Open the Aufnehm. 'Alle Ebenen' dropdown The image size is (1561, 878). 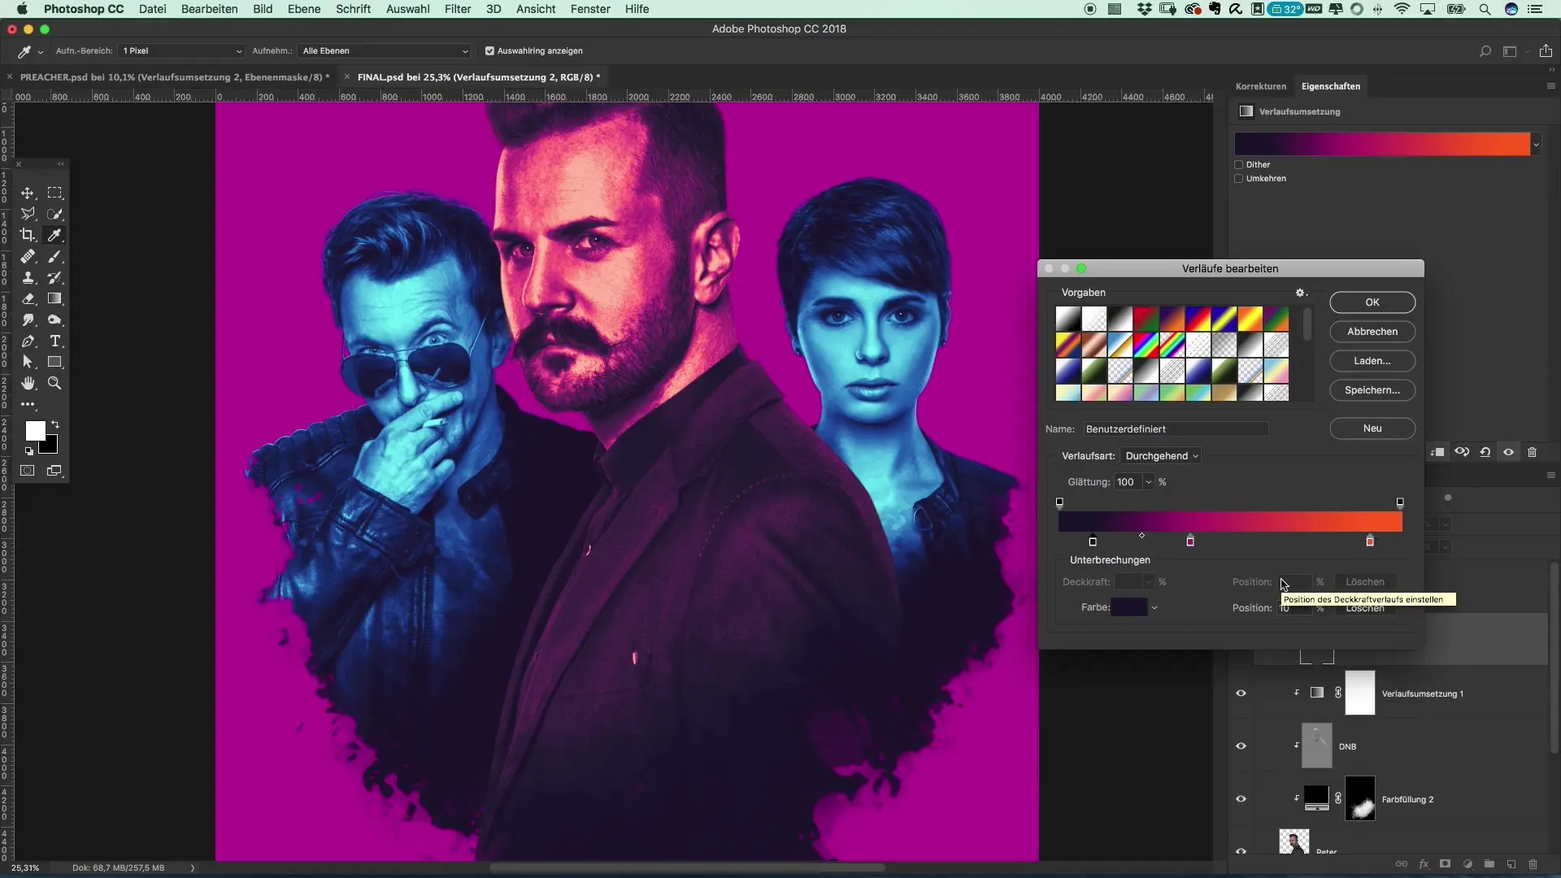pos(385,50)
